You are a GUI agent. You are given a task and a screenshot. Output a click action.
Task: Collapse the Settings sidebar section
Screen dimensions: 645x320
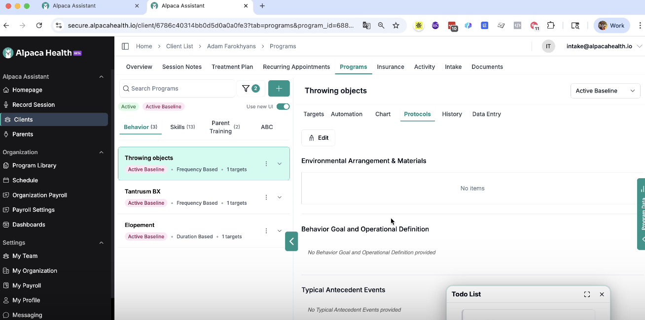pos(102,243)
